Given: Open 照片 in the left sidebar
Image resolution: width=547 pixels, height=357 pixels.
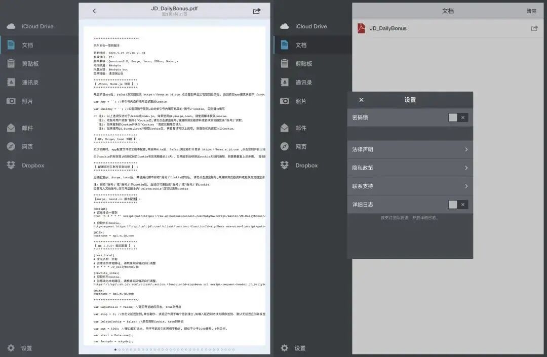Looking at the screenshot, I should 39,101.
